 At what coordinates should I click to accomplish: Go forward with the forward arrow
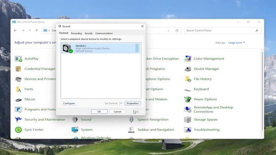coord(23,31)
